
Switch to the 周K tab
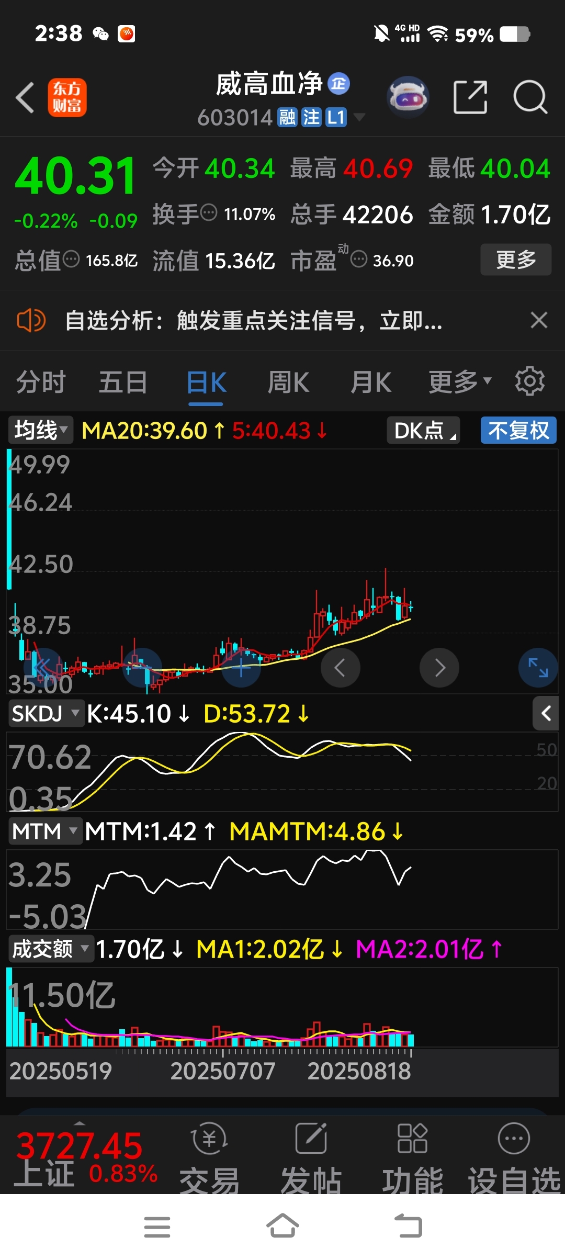tap(288, 382)
